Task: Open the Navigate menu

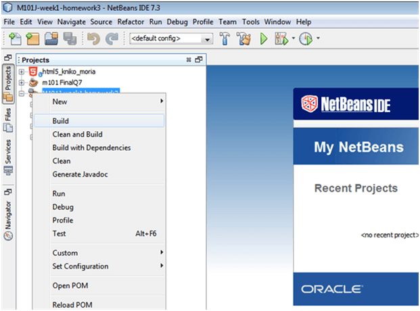Action: click(72, 22)
